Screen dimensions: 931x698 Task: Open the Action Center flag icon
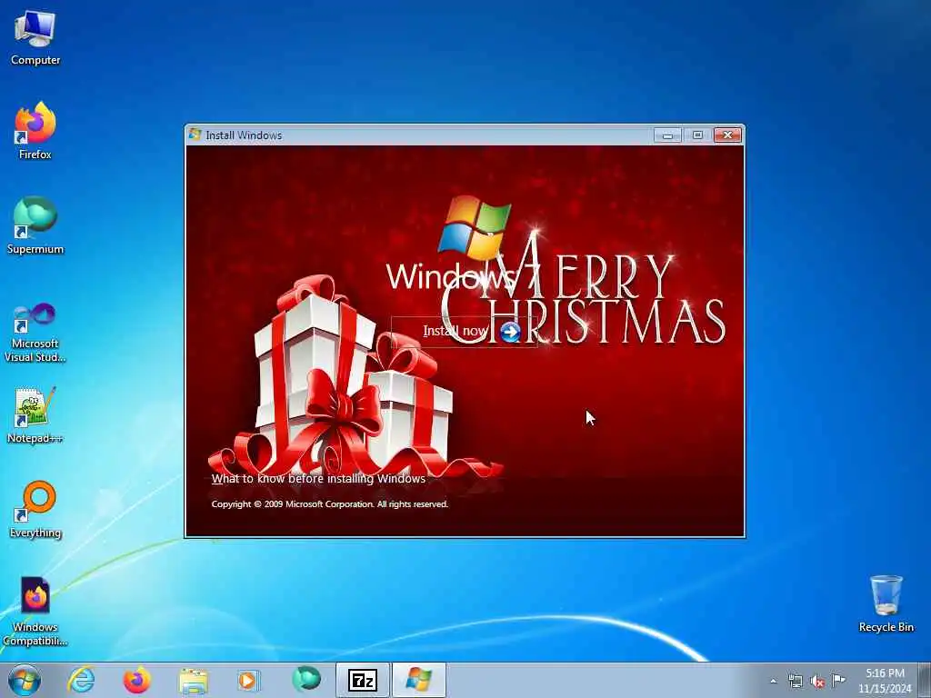[838, 681]
